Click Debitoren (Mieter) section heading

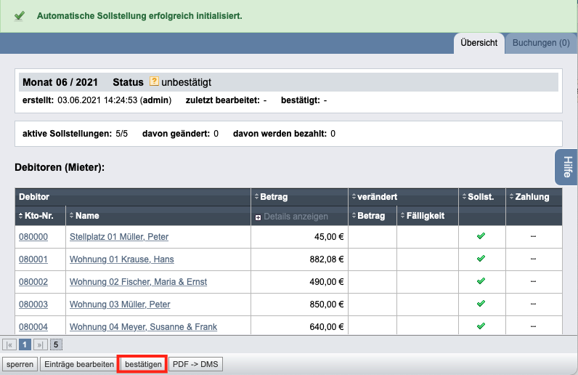pyautogui.click(x=60, y=167)
